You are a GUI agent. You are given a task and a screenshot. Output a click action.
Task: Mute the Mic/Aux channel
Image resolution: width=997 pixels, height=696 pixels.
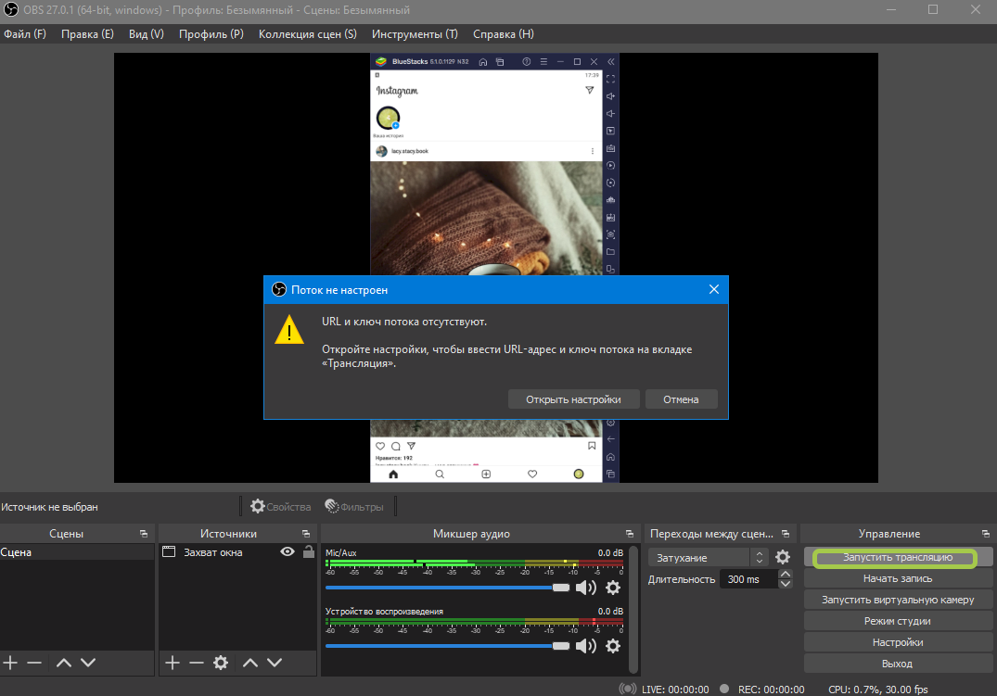coord(586,588)
